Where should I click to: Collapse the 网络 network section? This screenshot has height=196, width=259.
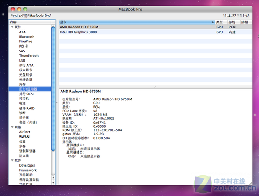tap(12, 127)
